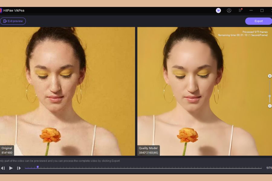Exit the preview mode
The image size is (272, 181).
point(13,21)
